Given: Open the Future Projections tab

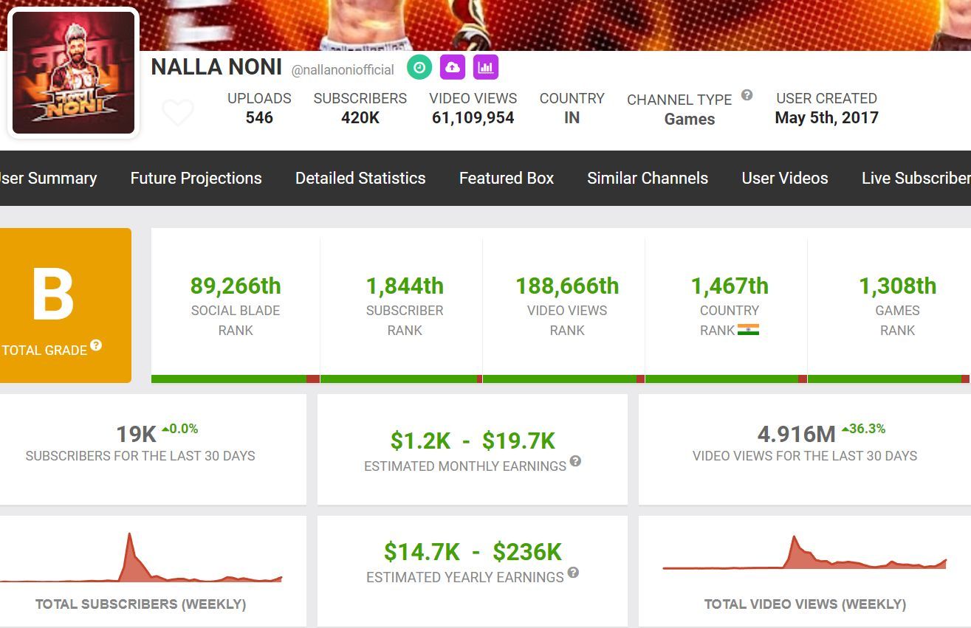Looking at the screenshot, I should pyautogui.click(x=196, y=178).
